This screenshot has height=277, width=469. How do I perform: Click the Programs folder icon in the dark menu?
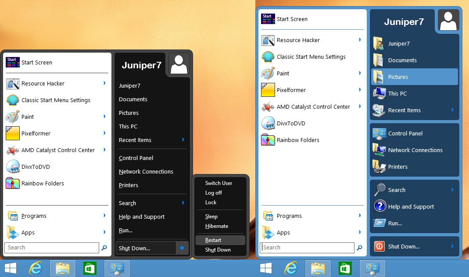[x=13, y=216]
